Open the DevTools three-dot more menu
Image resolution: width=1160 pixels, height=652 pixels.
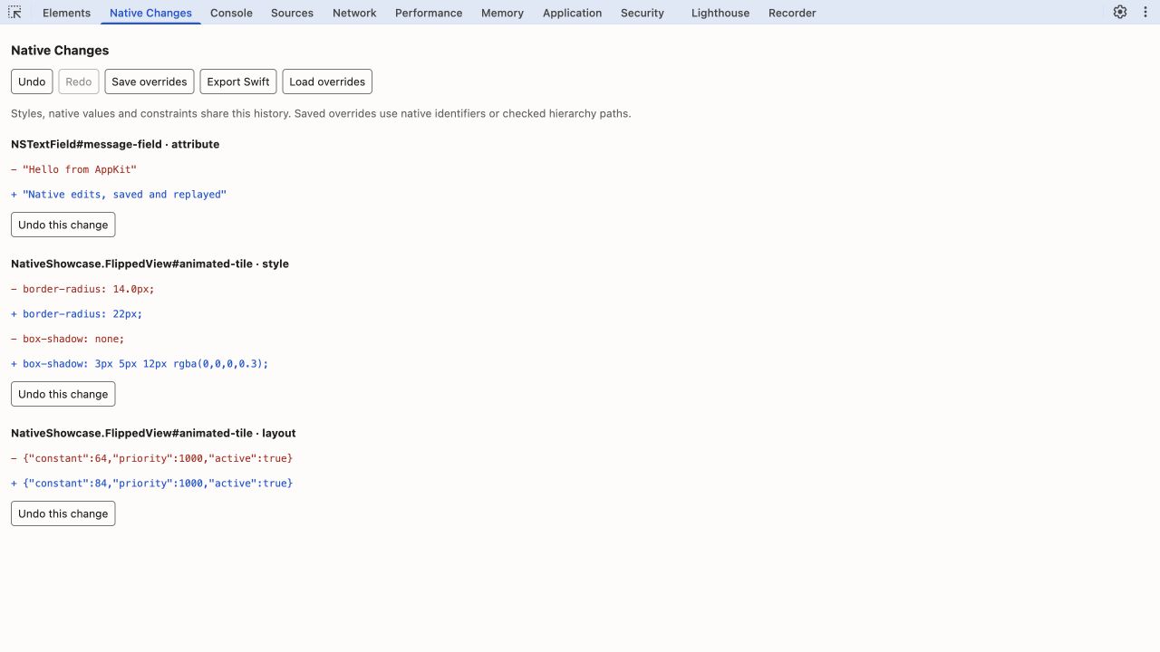tap(1144, 12)
